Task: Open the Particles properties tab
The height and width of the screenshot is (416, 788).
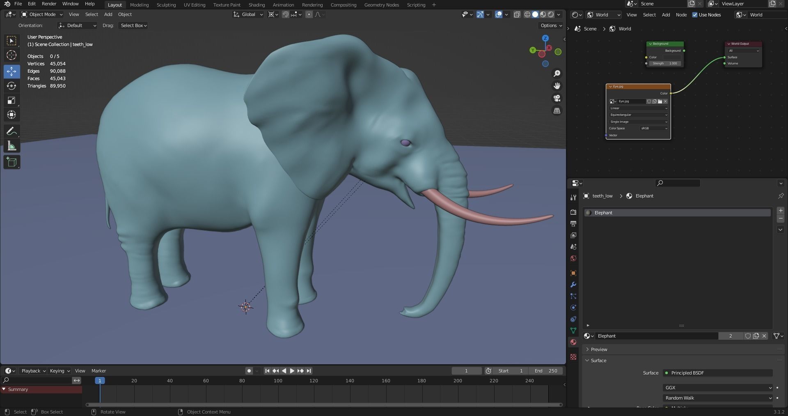Action: click(573, 296)
